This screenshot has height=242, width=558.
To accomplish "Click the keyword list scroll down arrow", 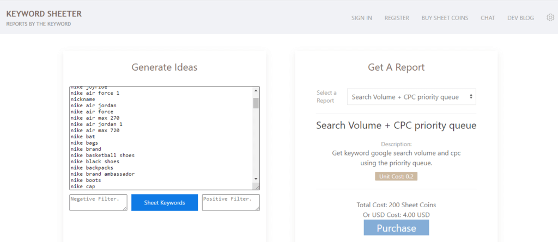I will click(x=256, y=179).
